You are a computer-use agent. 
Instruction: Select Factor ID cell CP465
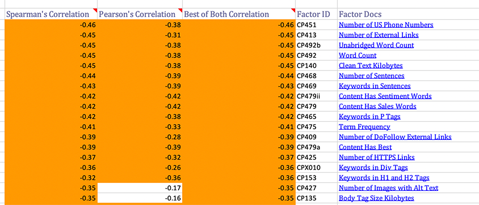click(316, 116)
